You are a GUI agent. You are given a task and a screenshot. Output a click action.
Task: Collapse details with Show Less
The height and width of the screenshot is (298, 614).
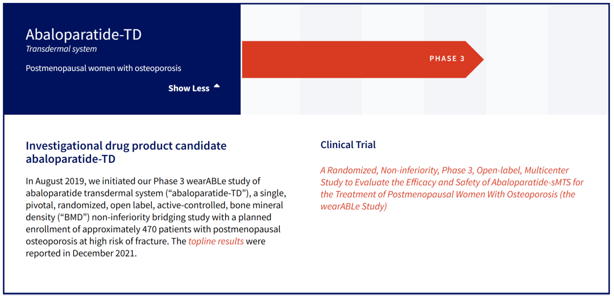coord(189,89)
